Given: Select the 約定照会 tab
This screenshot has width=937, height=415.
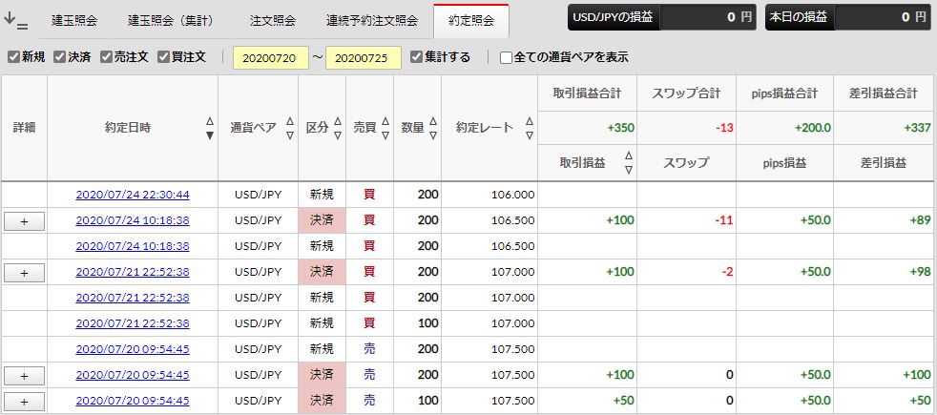Looking at the screenshot, I should click(471, 21).
